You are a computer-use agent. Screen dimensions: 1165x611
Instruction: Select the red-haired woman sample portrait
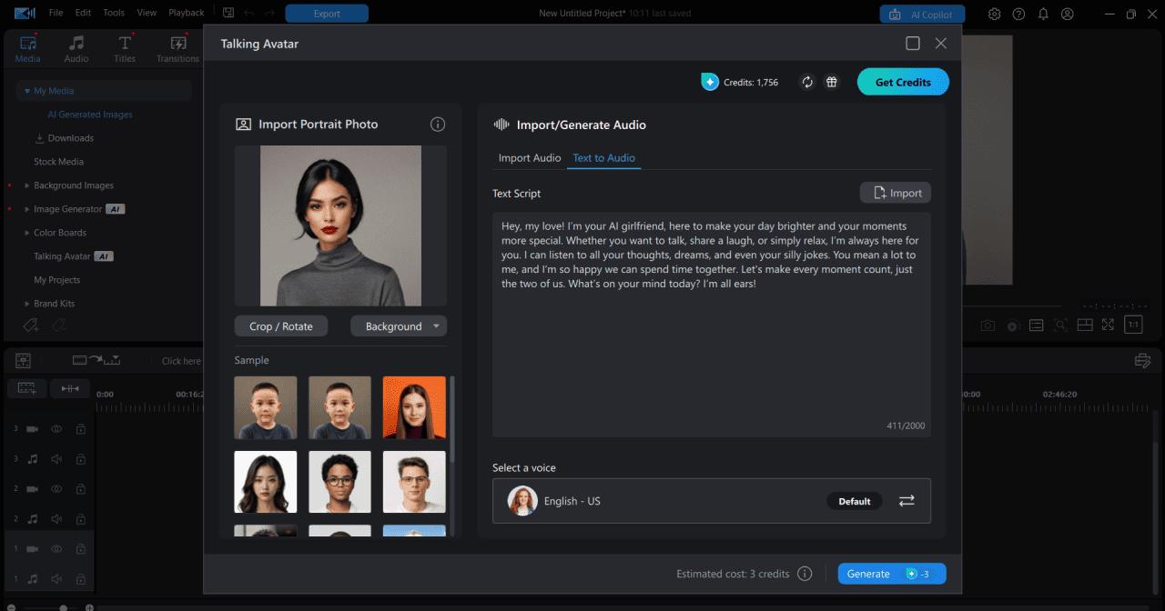[x=414, y=407]
